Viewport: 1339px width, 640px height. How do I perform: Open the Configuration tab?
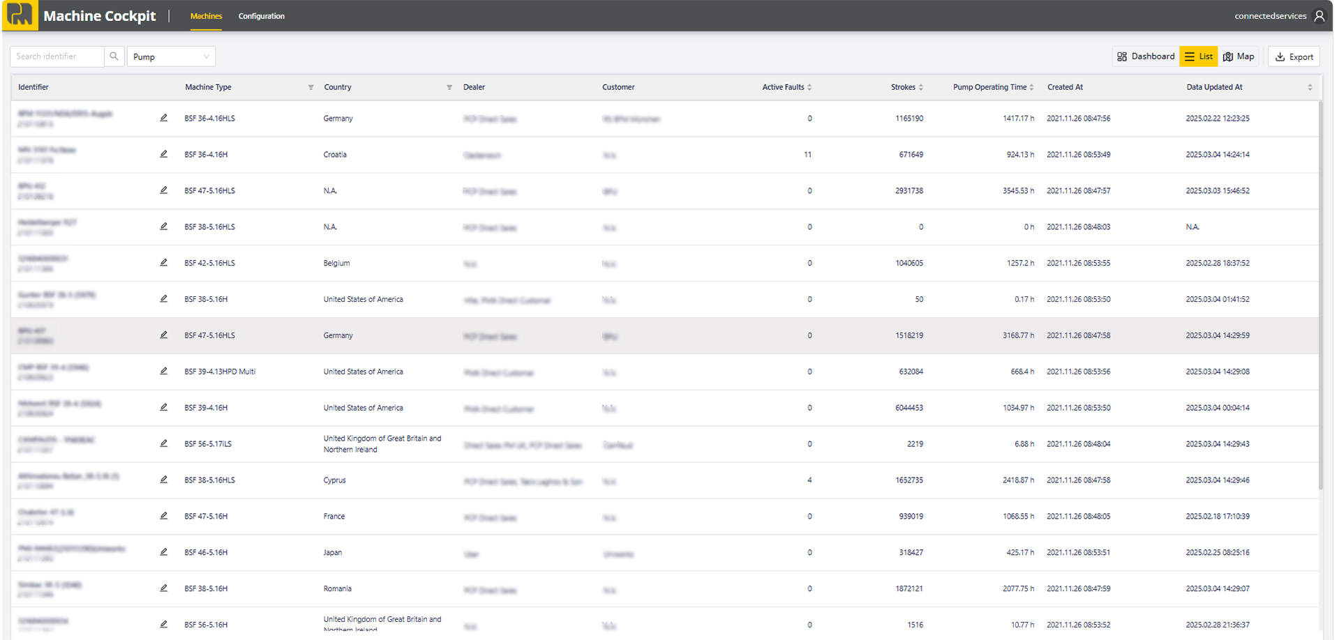[x=261, y=16]
